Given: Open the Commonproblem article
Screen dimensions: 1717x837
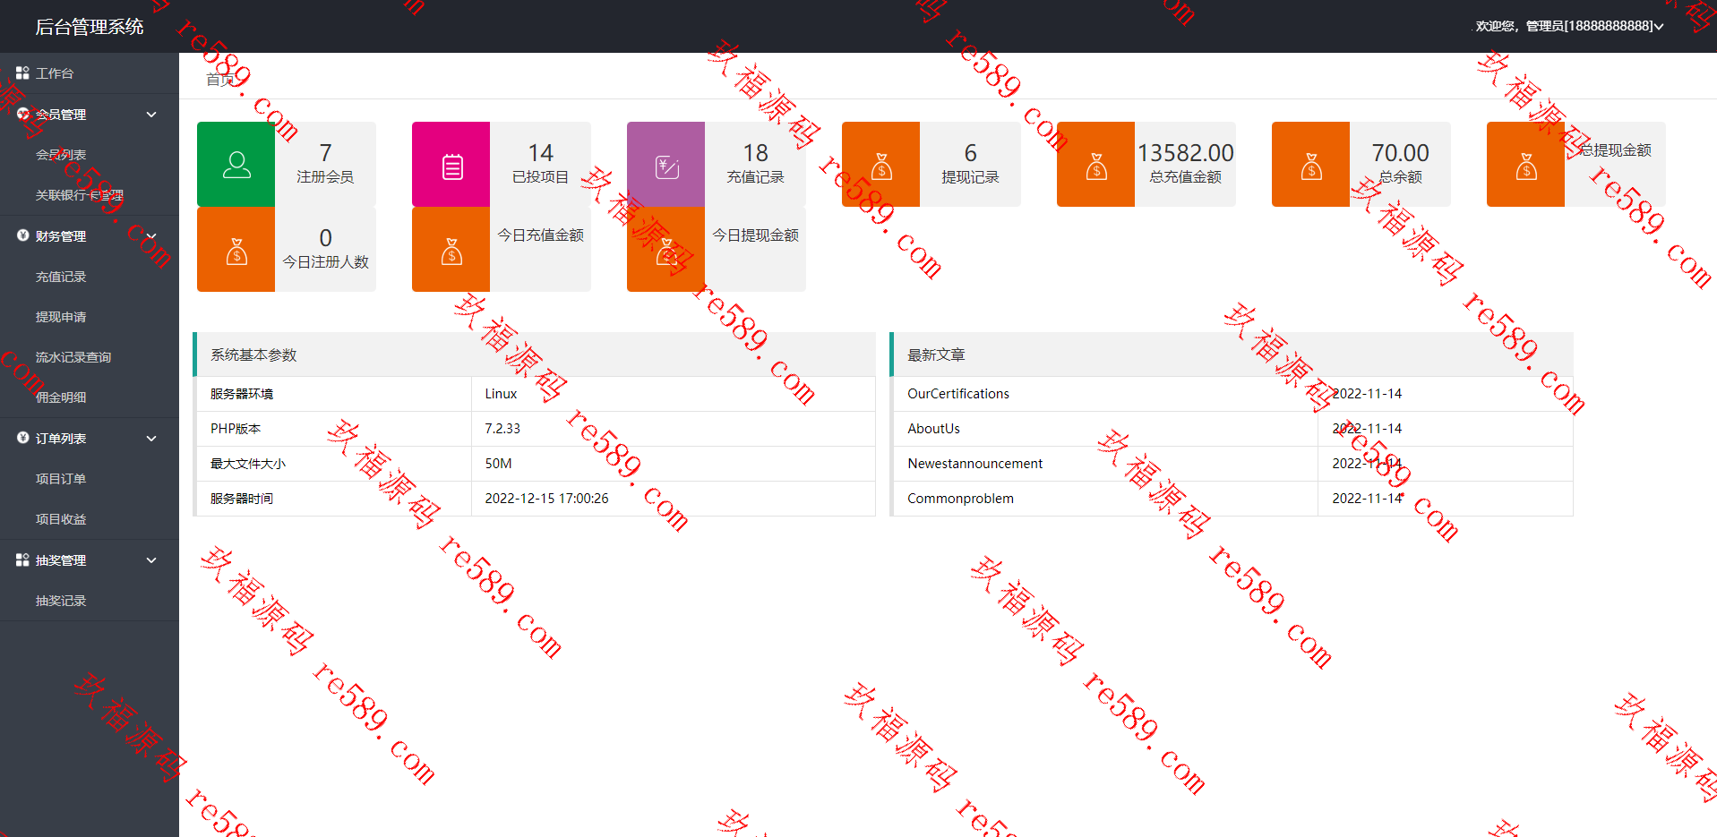Looking at the screenshot, I should pos(960,499).
